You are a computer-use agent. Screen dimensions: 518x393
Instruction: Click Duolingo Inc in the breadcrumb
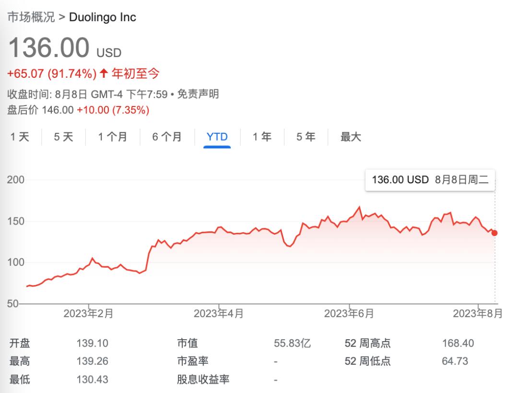click(x=103, y=17)
